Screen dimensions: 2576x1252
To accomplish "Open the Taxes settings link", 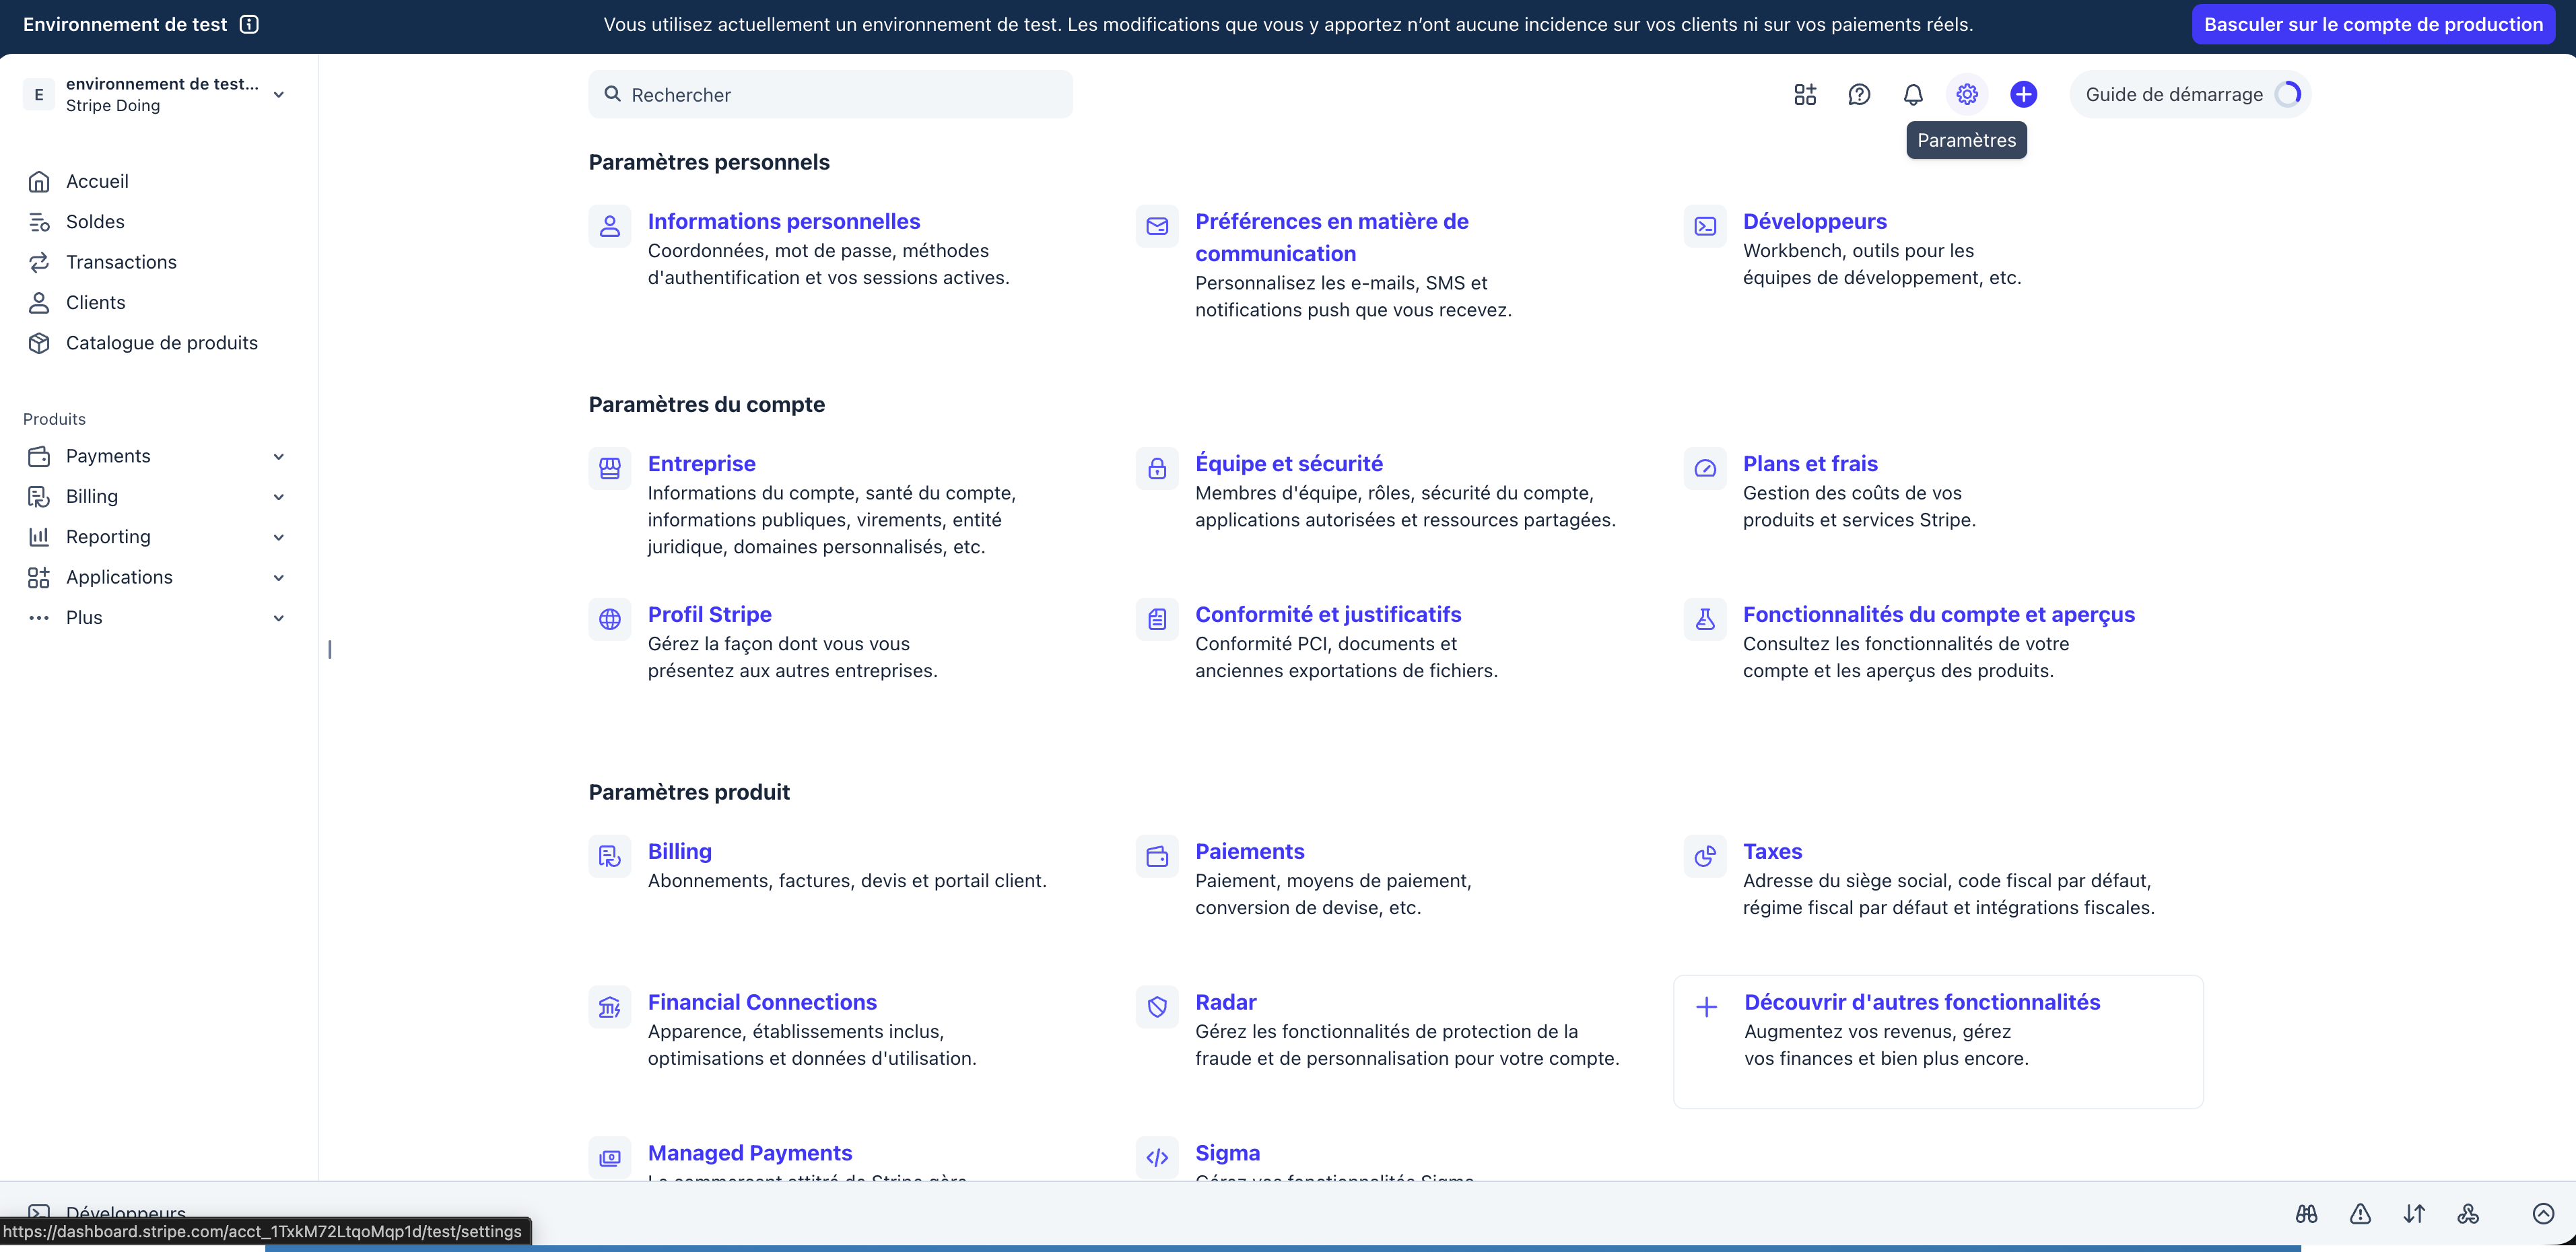I will click(1772, 851).
